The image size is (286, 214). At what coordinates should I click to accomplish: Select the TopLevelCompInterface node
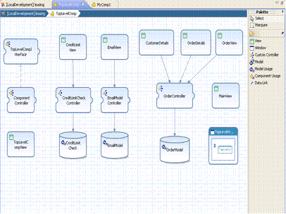(x=21, y=52)
